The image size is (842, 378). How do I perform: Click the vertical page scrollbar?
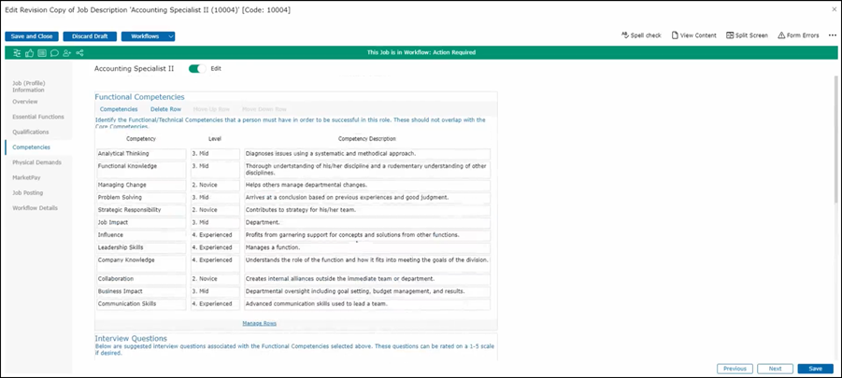835,187
